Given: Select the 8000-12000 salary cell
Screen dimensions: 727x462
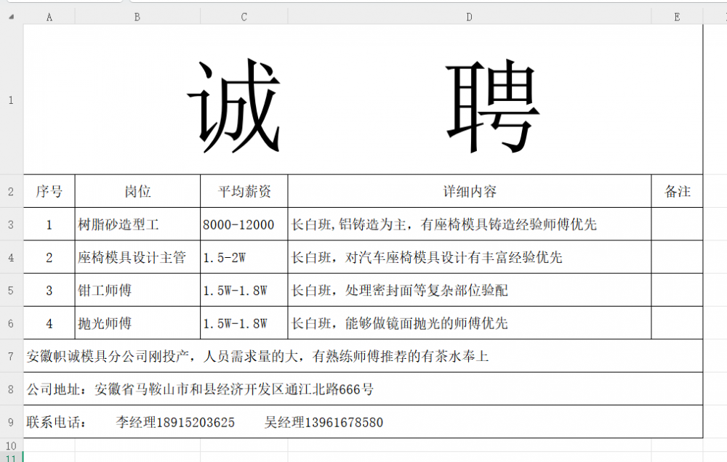Looking at the screenshot, I should coord(244,224).
